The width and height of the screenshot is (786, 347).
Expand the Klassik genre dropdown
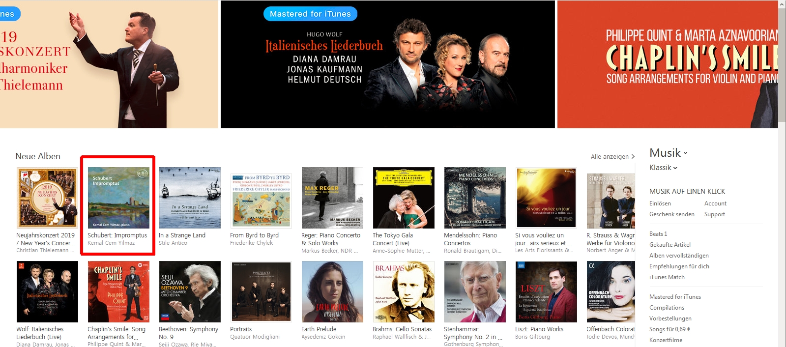tap(663, 168)
